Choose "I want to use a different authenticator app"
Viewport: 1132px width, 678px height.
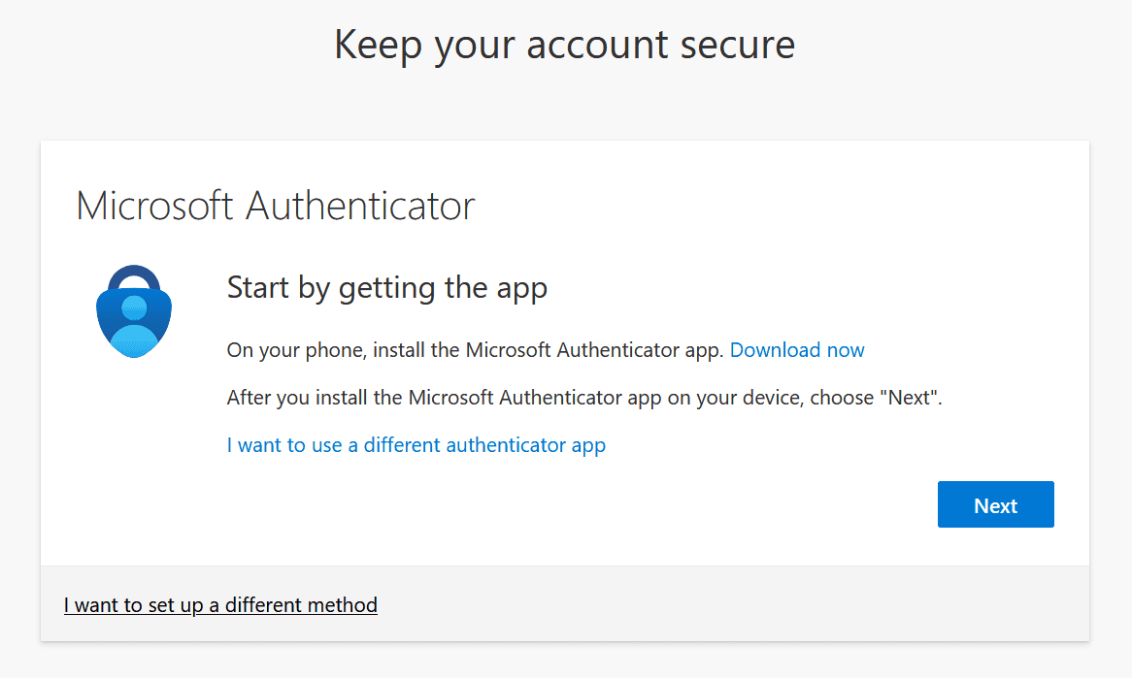tap(416, 445)
